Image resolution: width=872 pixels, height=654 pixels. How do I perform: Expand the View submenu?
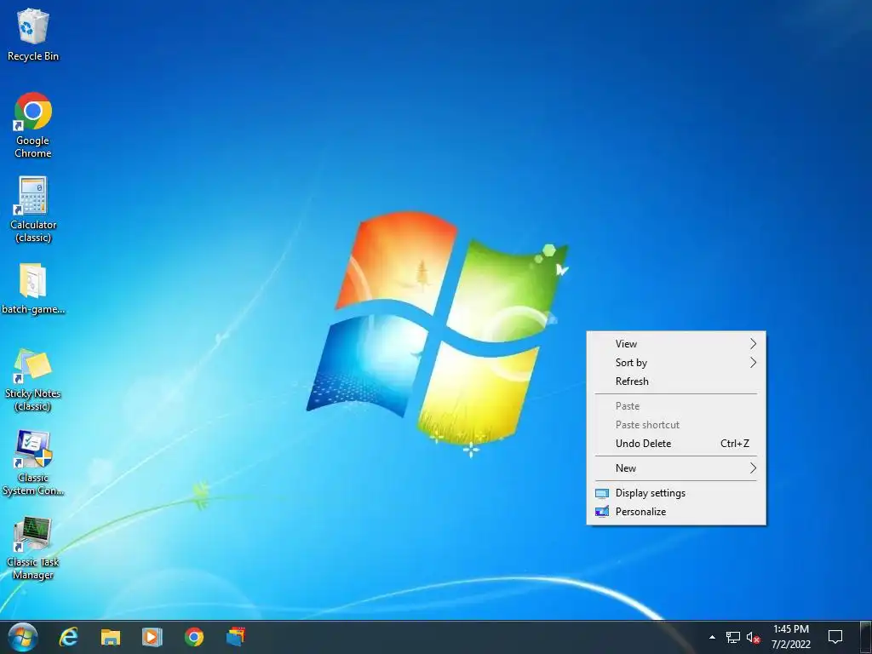tap(676, 344)
